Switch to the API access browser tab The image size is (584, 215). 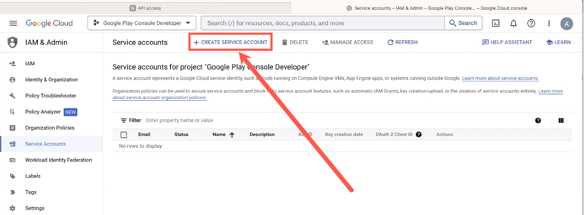[145, 8]
